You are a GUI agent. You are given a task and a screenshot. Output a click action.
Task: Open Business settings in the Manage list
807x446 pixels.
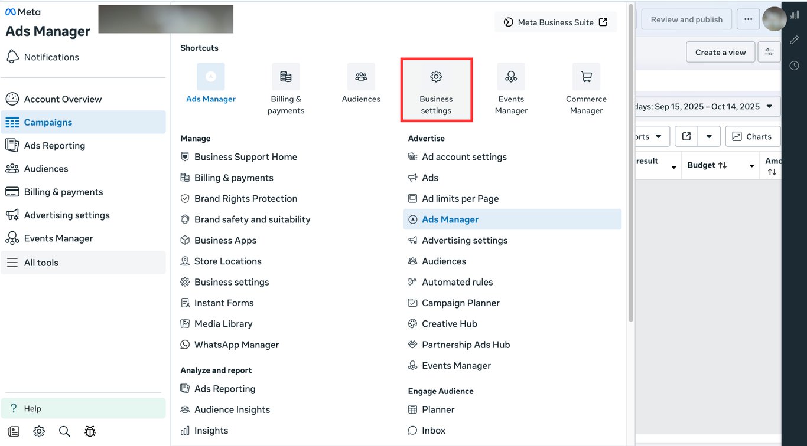point(224,282)
